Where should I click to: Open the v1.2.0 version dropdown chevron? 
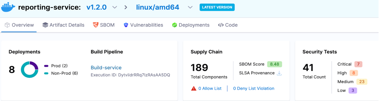(115, 8)
